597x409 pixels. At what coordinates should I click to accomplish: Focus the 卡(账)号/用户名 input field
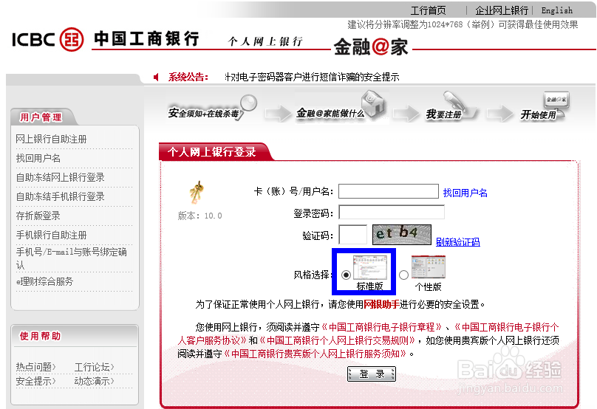click(x=389, y=191)
